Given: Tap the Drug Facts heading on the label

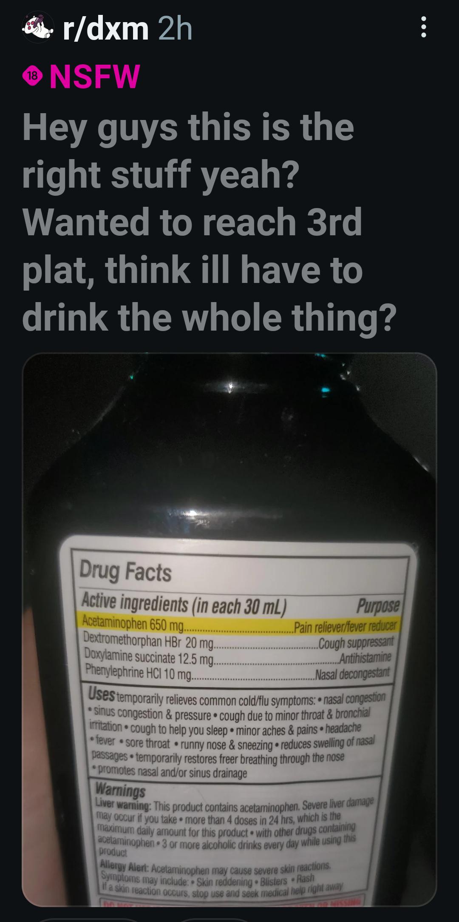Looking at the screenshot, I should 126,571.
